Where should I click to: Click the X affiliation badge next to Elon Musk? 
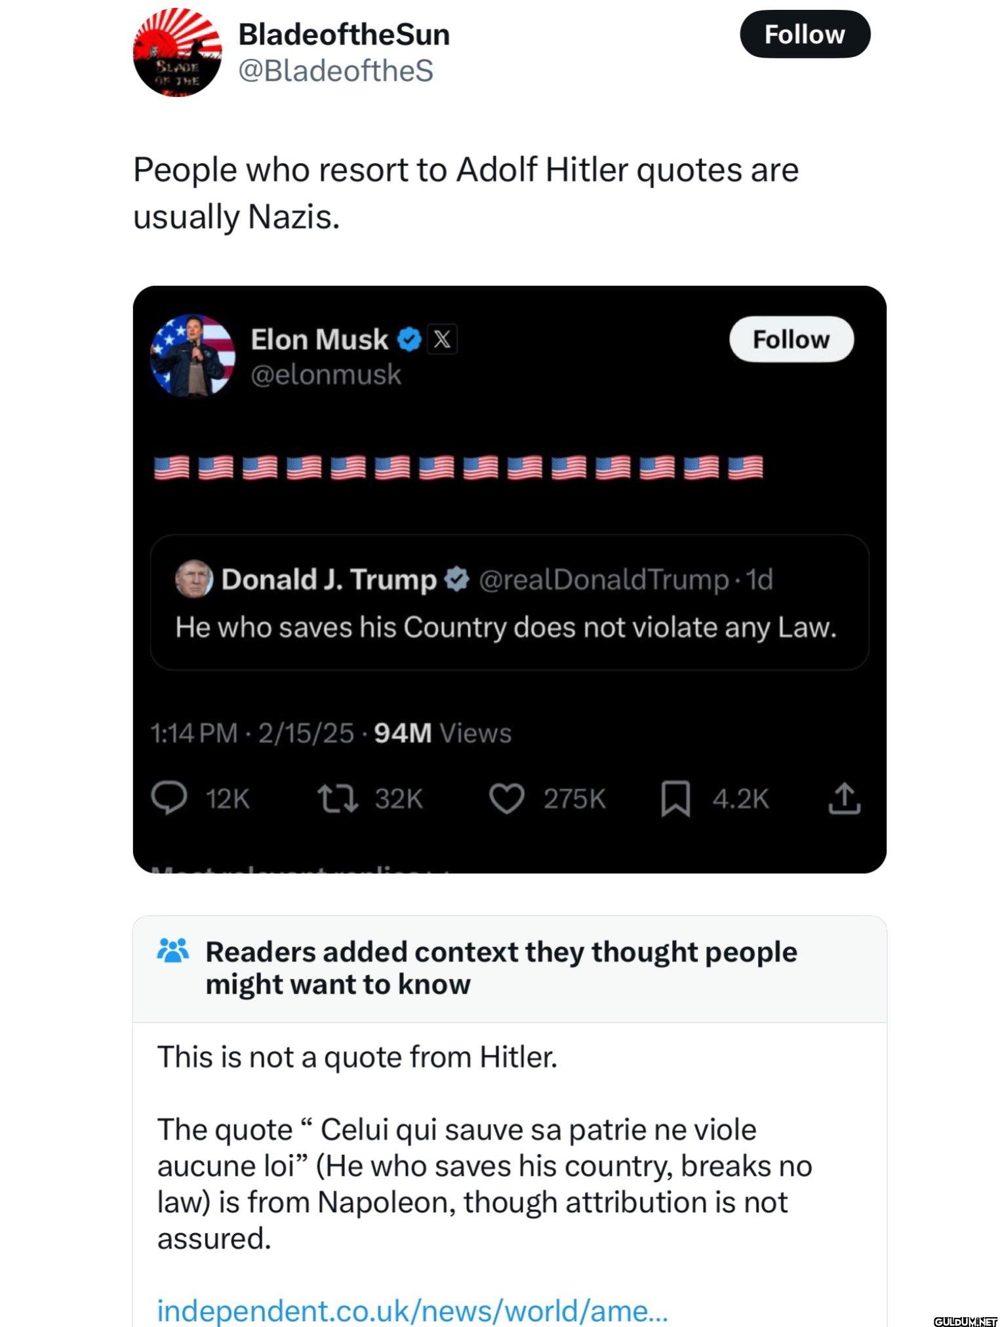(x=442, y=340)
